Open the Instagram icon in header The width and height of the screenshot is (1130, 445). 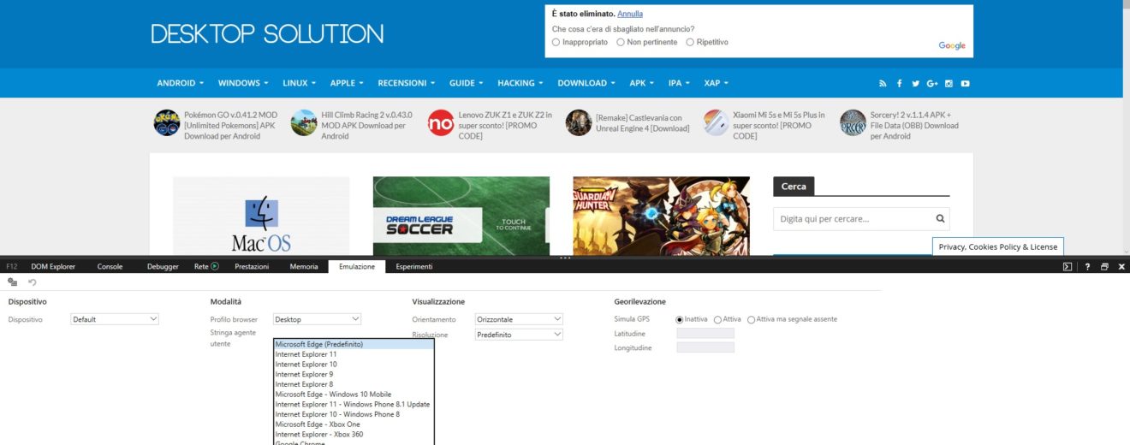pyautogui.click(x=949, y=83)
